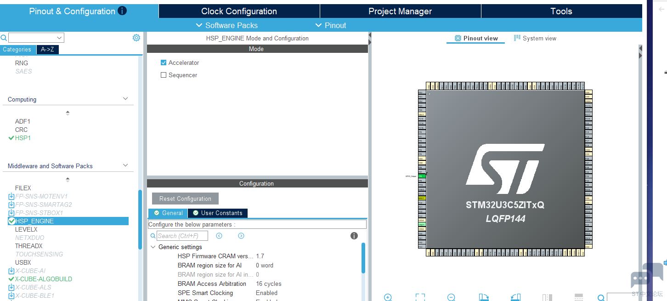Select HSP_ENGINE middleware entry
The width and height of the screenshot is (667, 301).
tap(68, 221)
